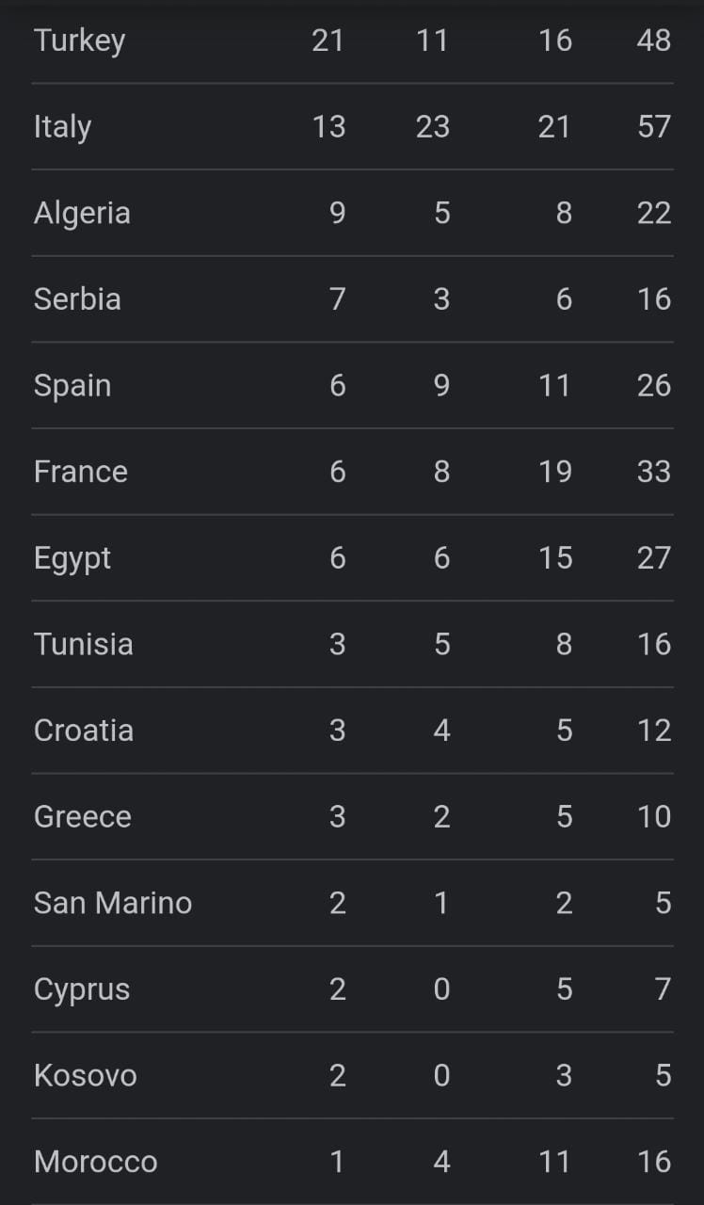
Task: Select France's total of 33
Action: (653, 472)
